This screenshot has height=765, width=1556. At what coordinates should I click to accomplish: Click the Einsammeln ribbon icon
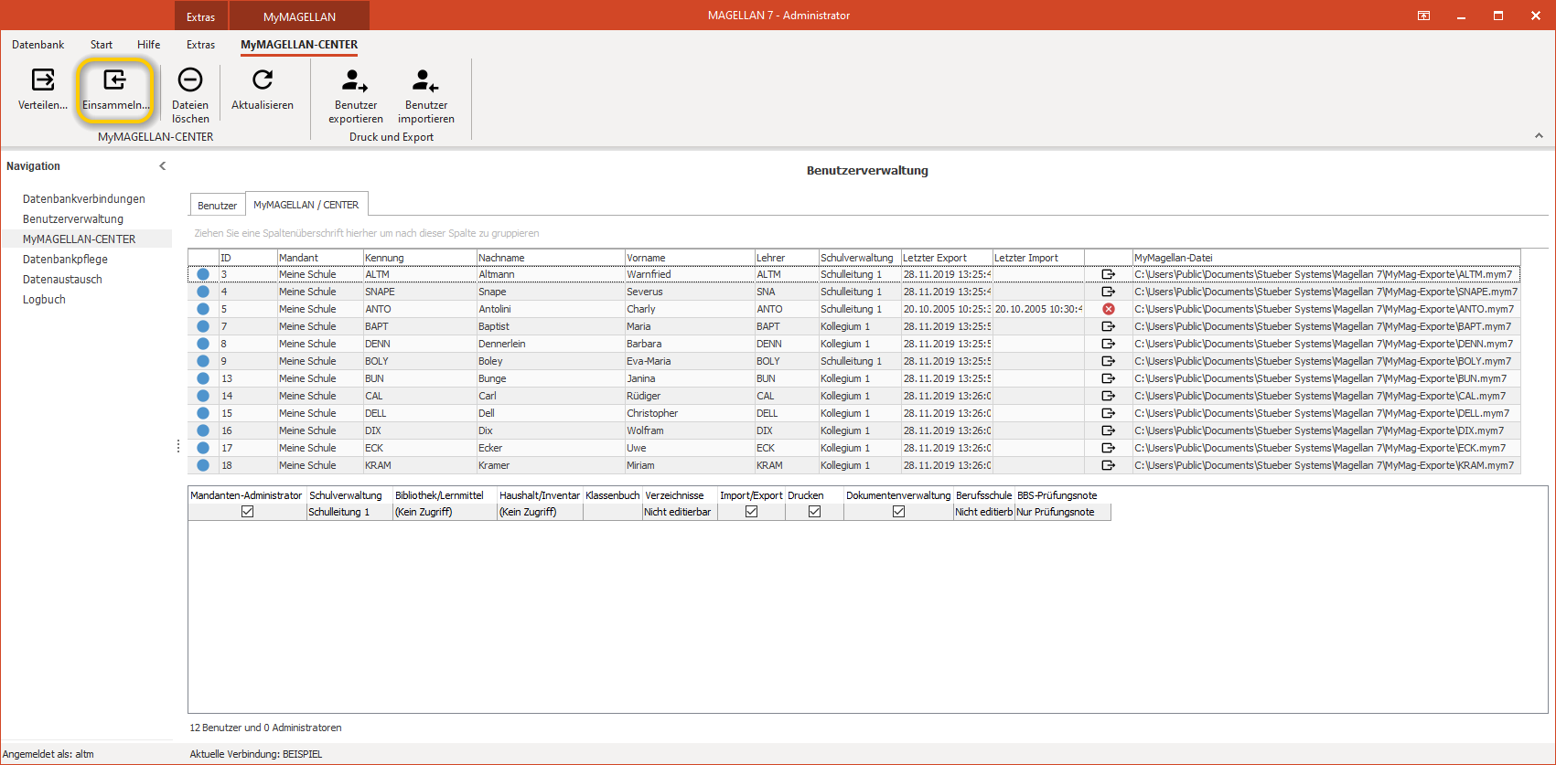(x=114, y=80)
